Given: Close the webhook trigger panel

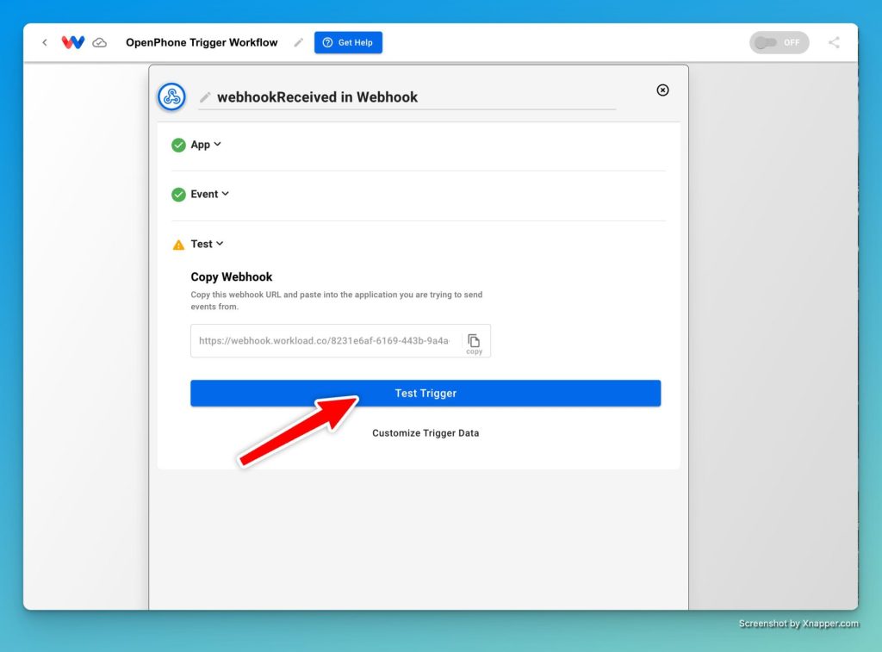Looking at the screenshot, I should pyautogui.click(x=662, y=90).
